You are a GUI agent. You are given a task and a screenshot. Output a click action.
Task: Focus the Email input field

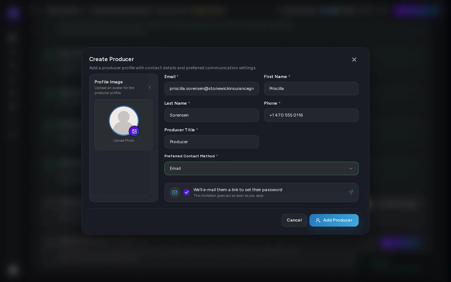pos(212,89)
